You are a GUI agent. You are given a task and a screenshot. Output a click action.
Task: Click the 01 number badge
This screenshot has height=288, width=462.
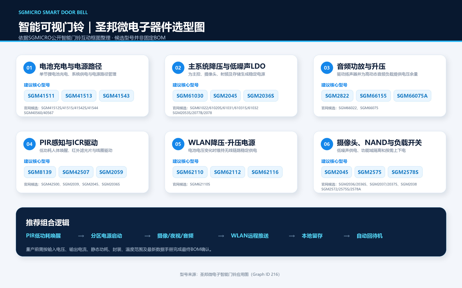(x=29, y=68)
